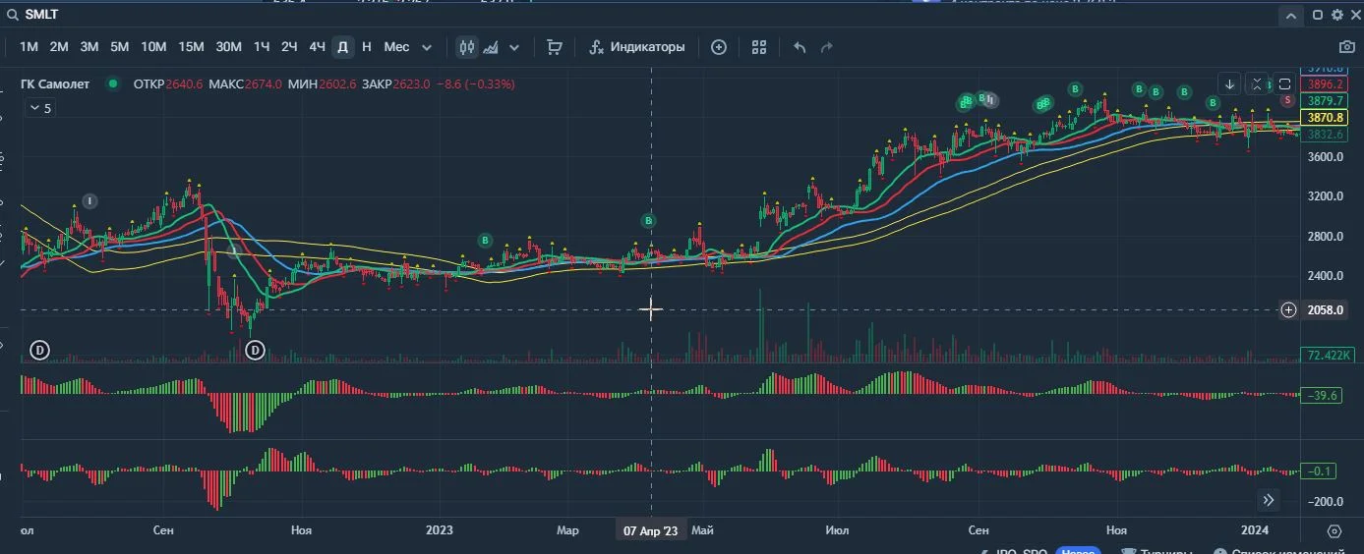Take a chart snapshot with the camera icon
The height and width of the screenshot is (554, 1364).
[x=1346, y=47]
